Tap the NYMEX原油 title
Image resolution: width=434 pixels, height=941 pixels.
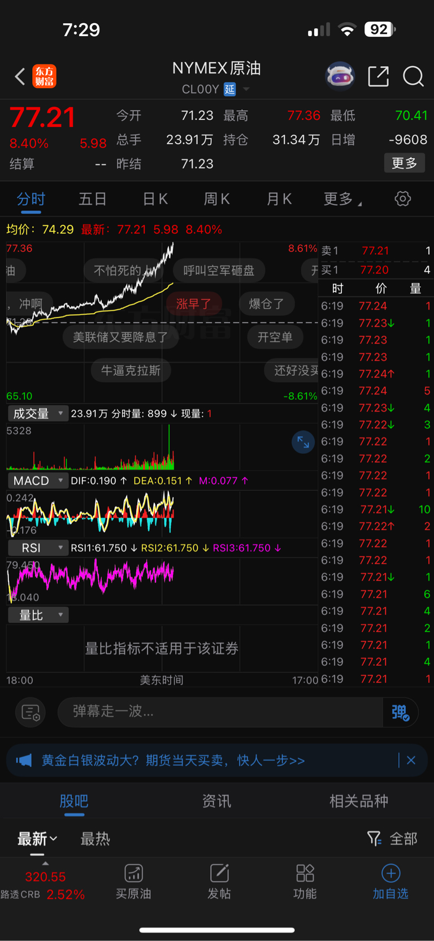[216, 68]
